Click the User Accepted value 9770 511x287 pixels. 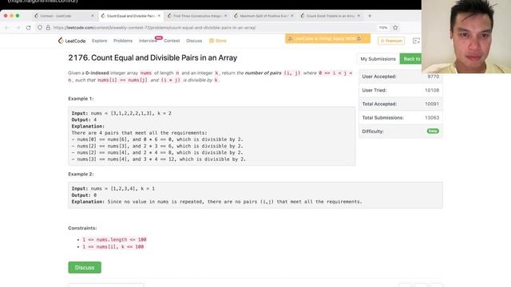(433, 77)
